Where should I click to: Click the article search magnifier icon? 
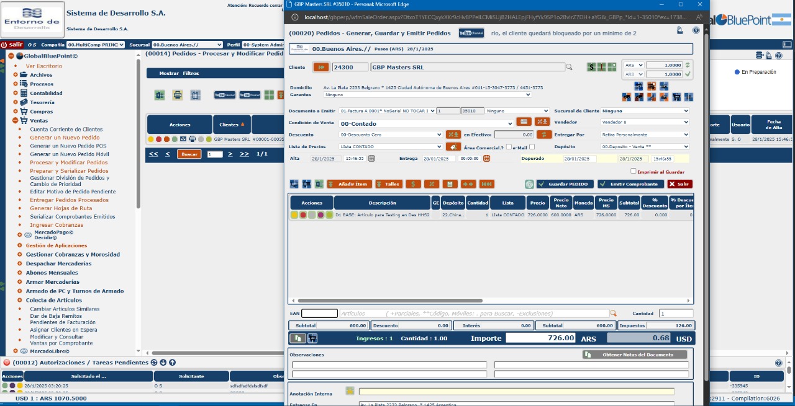614,314
